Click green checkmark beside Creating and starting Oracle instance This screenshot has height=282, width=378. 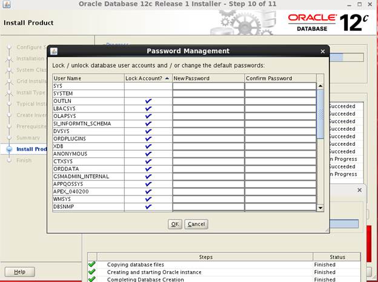tap(91, 272)
